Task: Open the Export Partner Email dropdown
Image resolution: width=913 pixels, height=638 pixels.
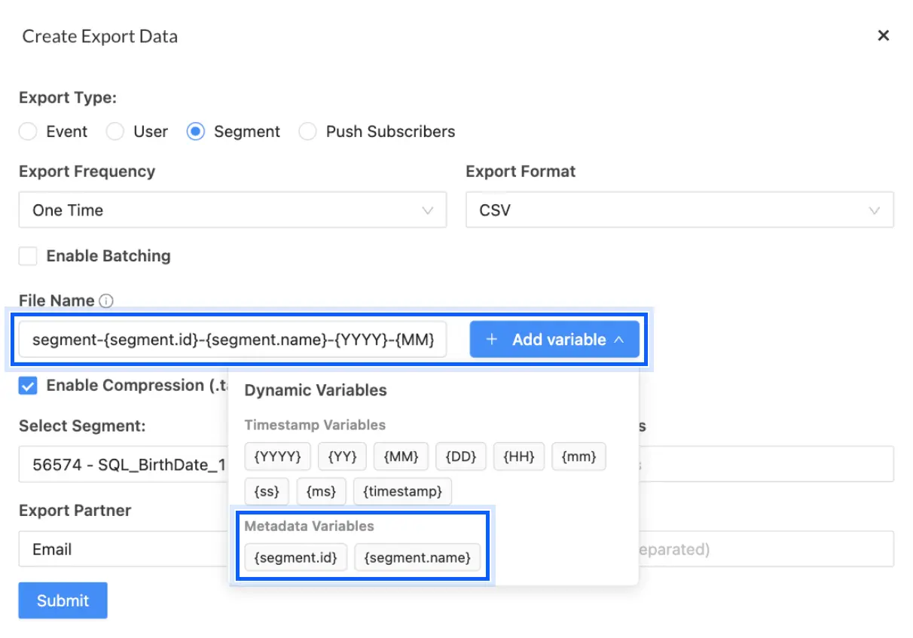Action: click(x=124, y=550)
